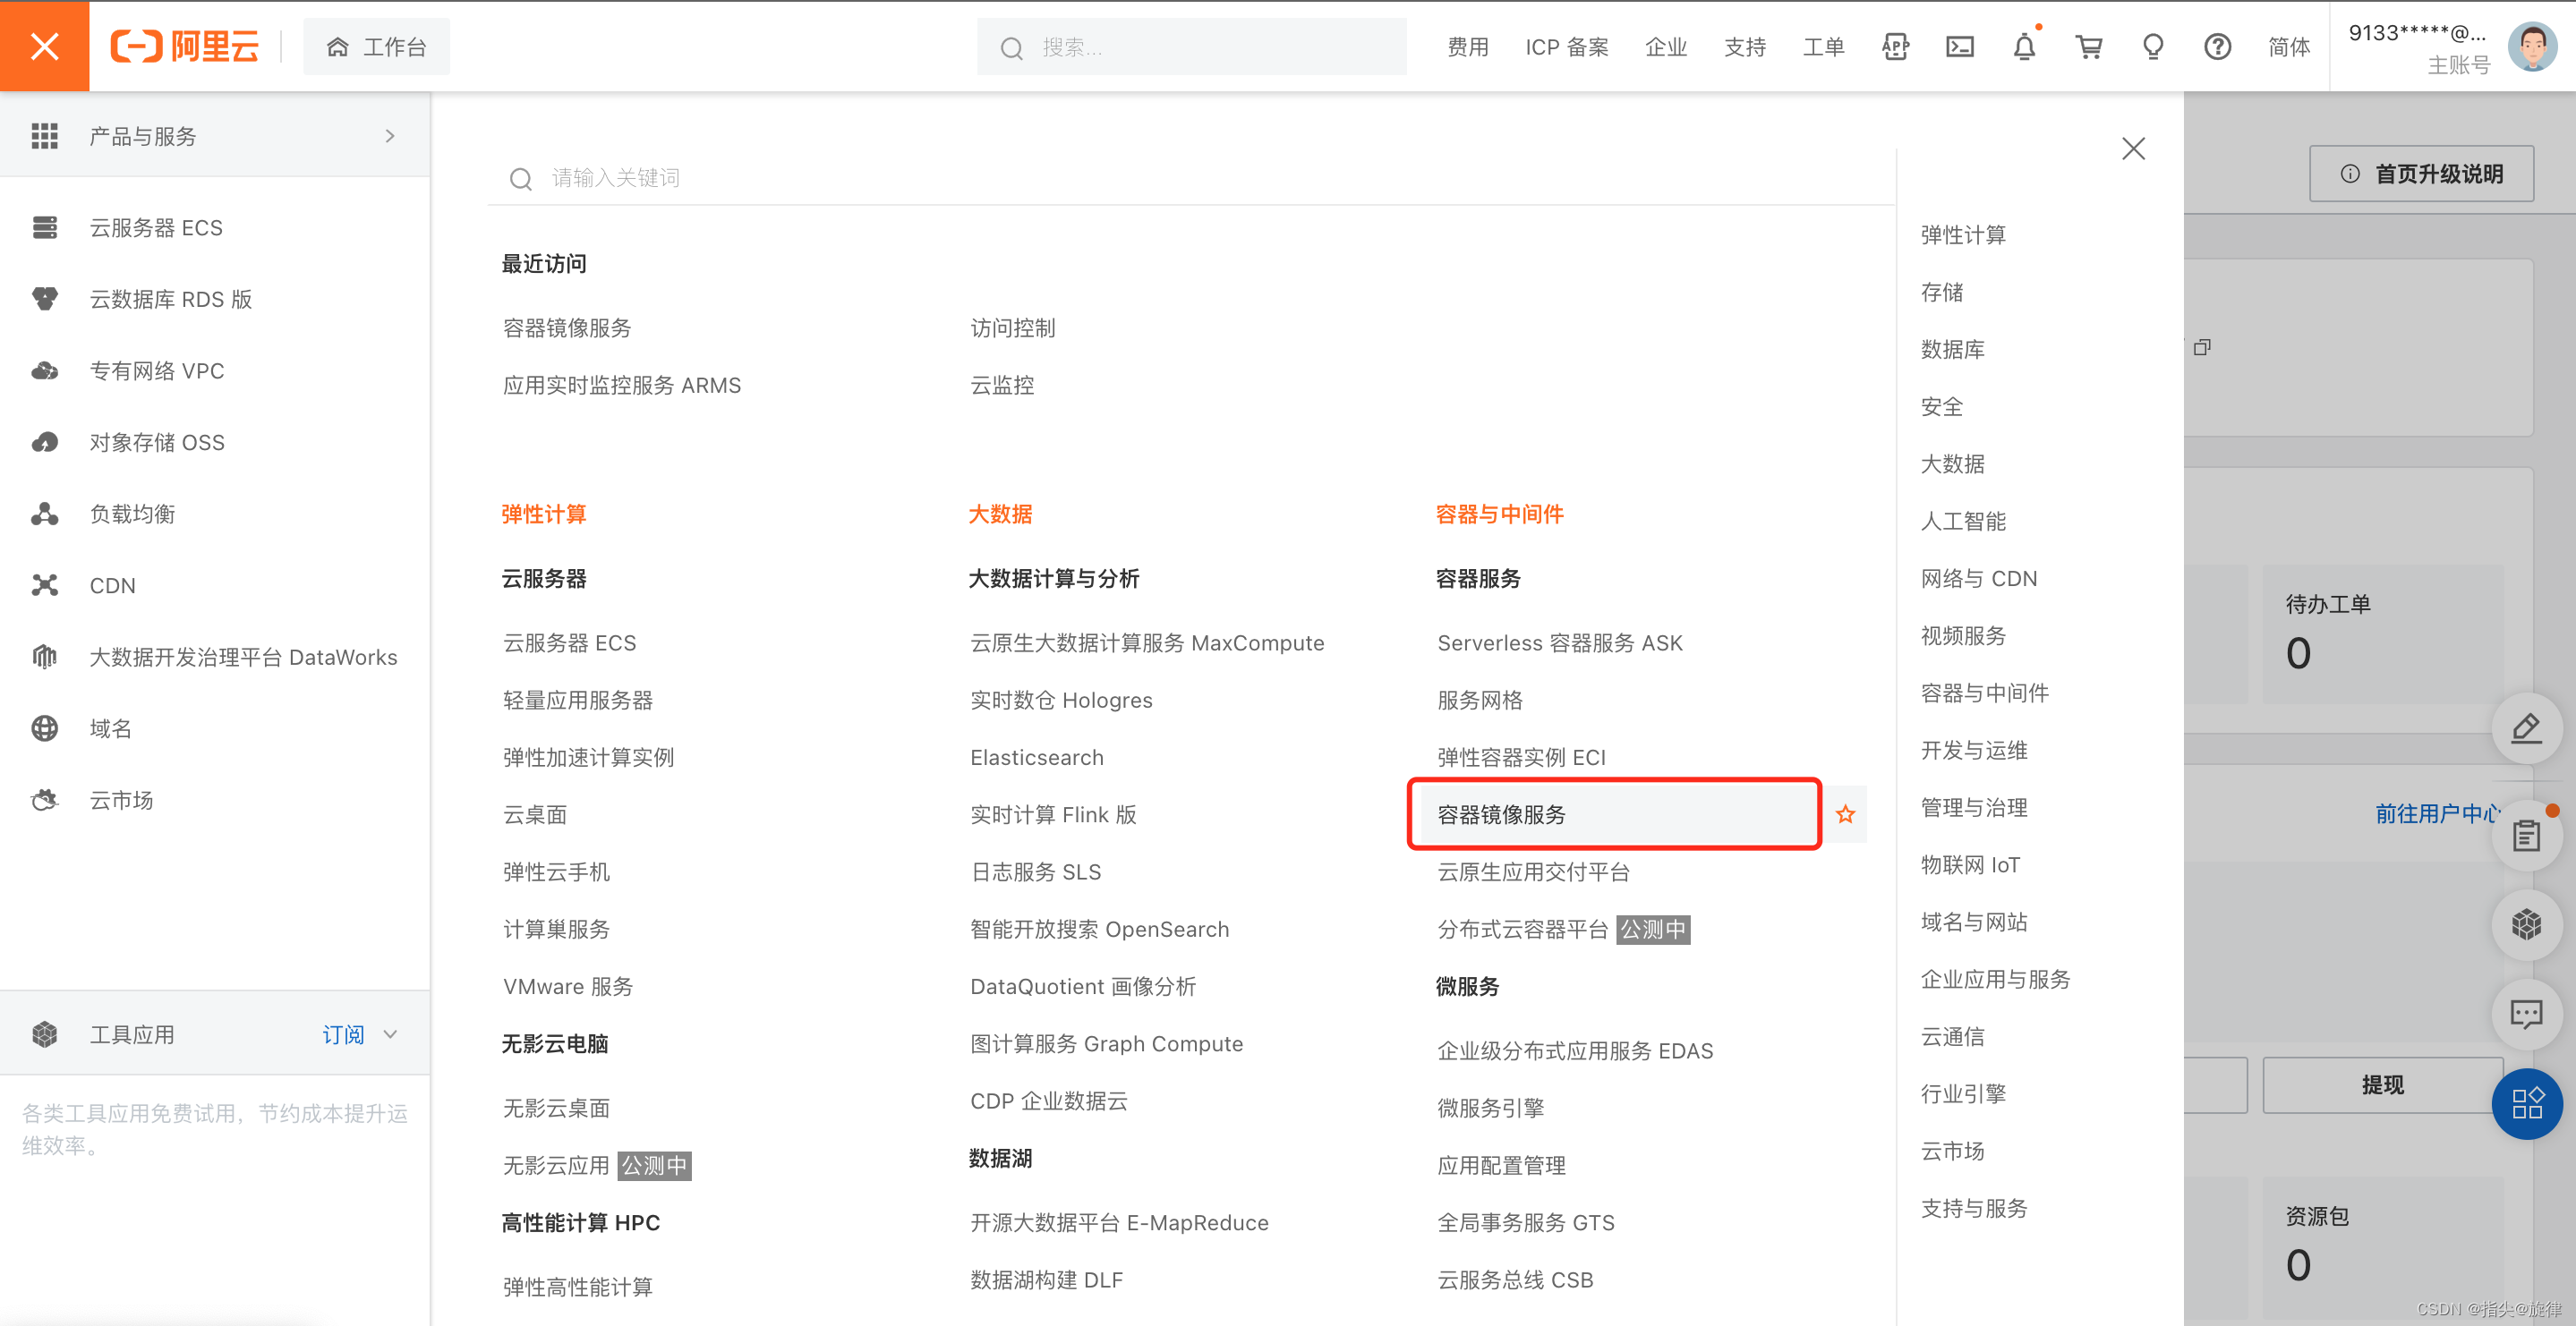This screenshot has height=1326, width=2576.
Task: Open the 企业 menu
Action: (1665, 47)
